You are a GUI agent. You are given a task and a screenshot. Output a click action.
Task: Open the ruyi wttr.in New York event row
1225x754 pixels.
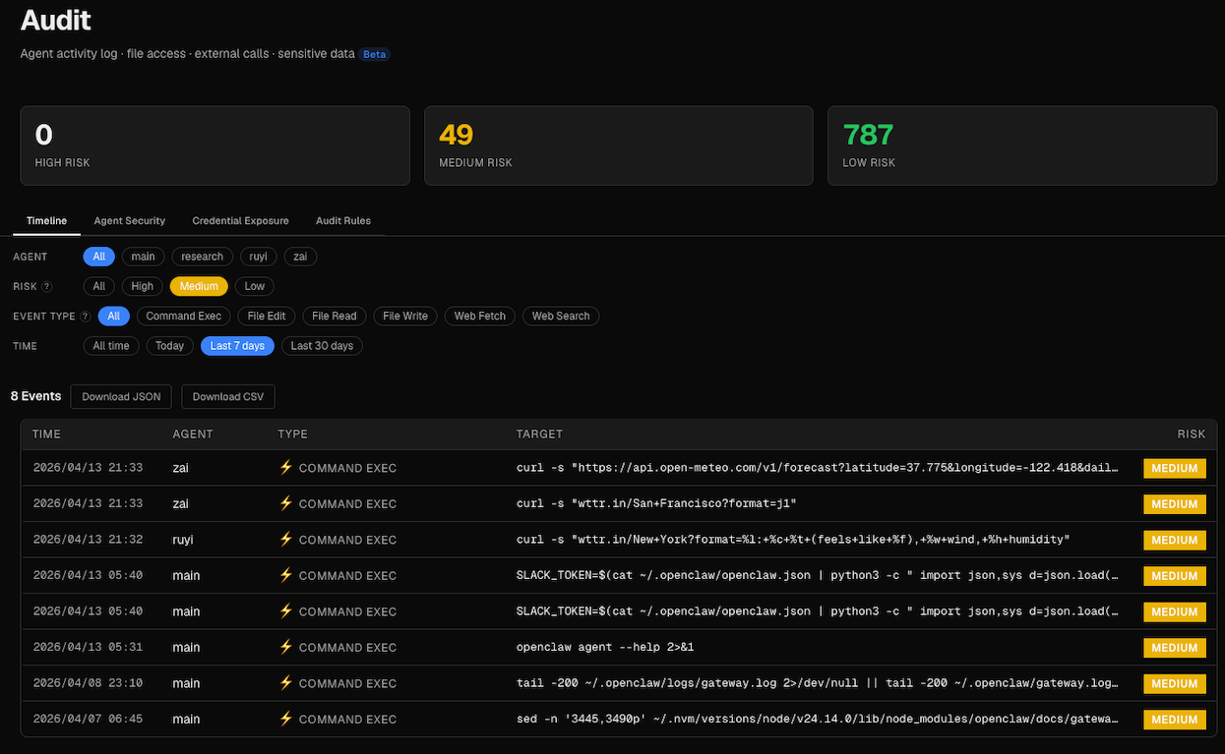[x=619, y=540]
